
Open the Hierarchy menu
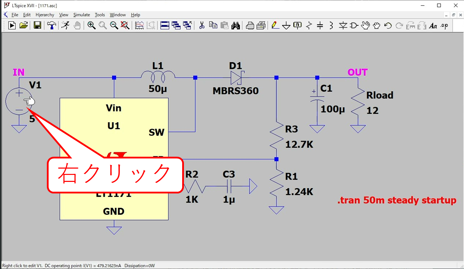(45, 15)
